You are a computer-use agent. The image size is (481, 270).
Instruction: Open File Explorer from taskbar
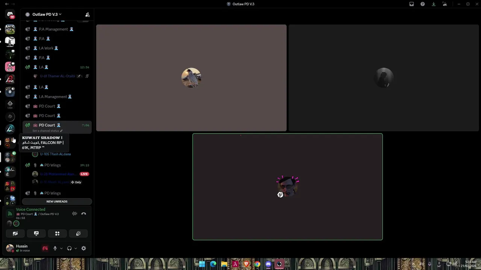coord(224,264)
